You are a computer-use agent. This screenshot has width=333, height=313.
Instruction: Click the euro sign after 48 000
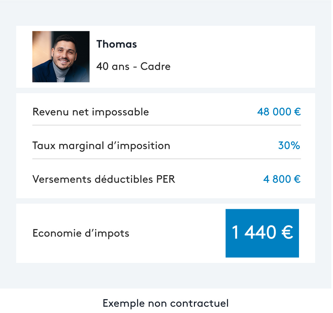(x=297, y=112)
